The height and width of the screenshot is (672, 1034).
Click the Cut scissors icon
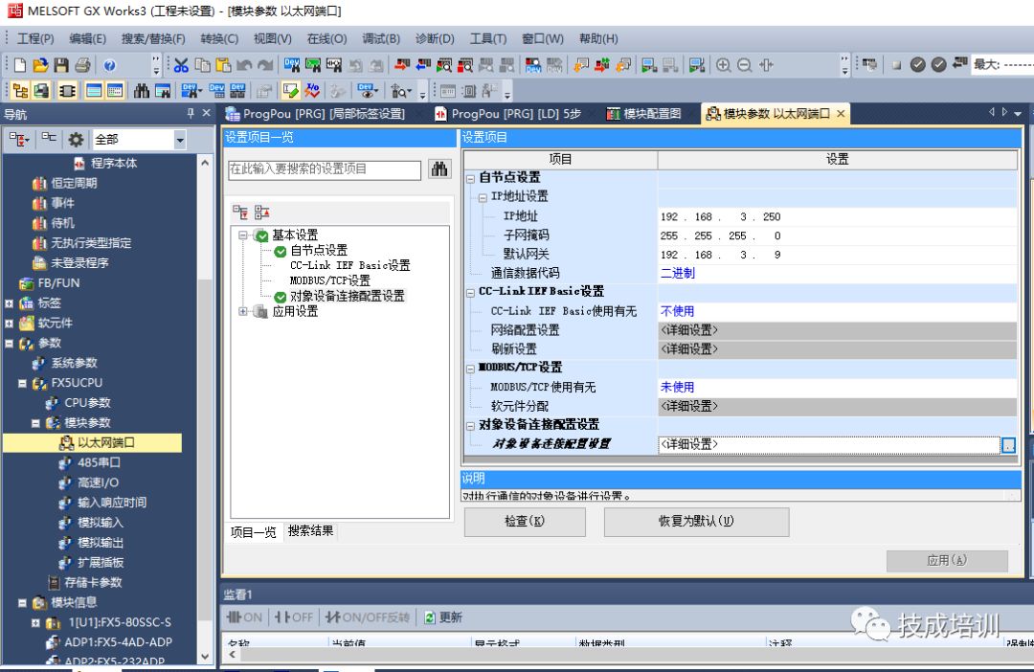tap(181, 65)
